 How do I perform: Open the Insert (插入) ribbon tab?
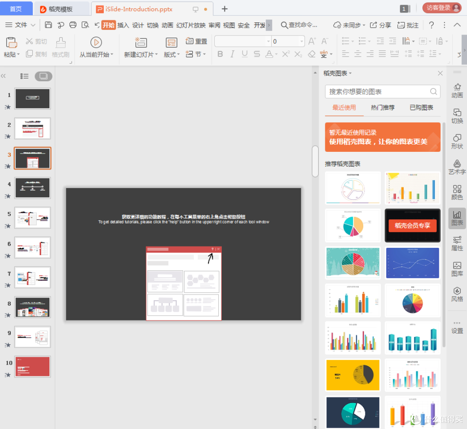point(123,25)
